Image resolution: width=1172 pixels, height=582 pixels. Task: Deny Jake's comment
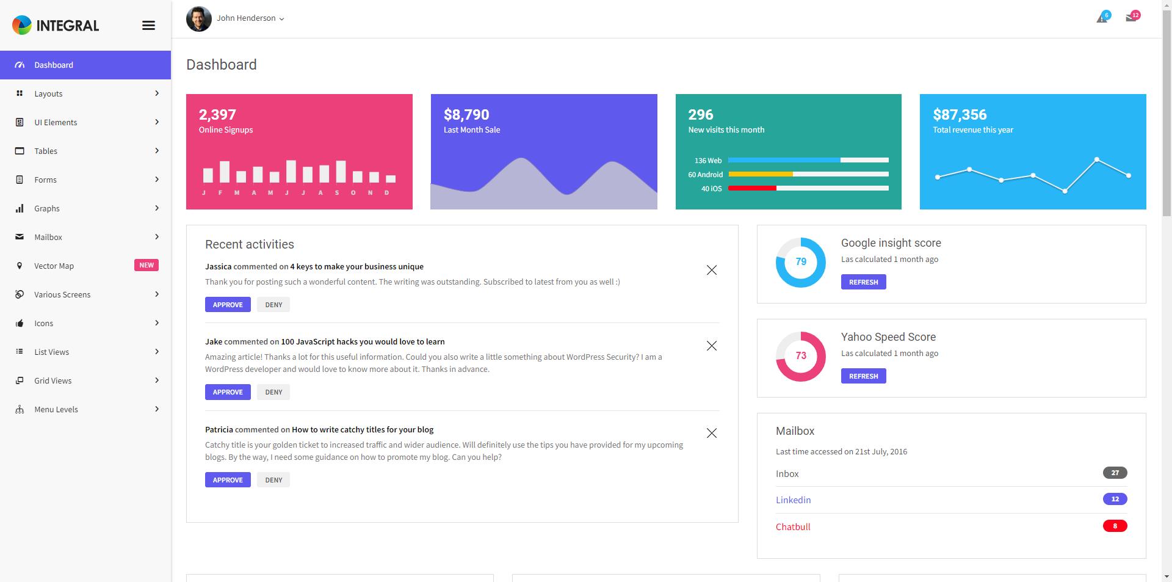click(273, 392)
